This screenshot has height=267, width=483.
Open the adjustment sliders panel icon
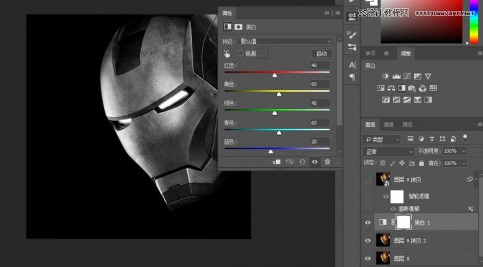click(352, 47)
